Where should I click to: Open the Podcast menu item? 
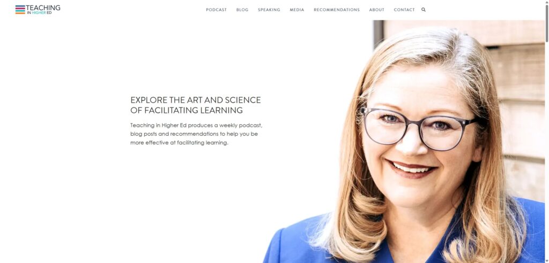[216, 10]
